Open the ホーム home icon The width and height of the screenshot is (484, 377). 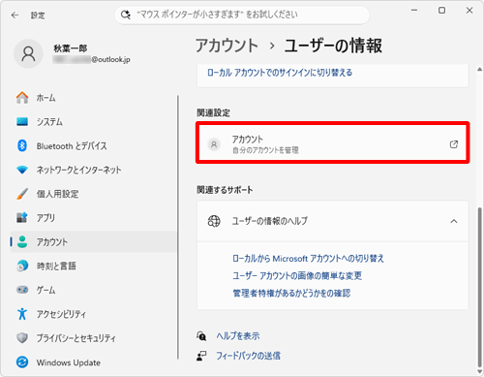[22, 98]
